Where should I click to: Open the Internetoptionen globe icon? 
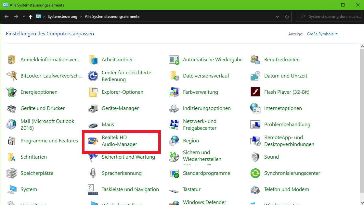click(x=255, y=108)
